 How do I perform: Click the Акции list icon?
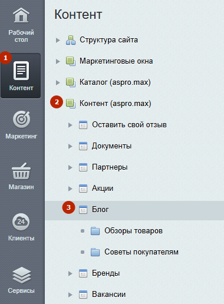pyautogui.click(x=83, y=189)
